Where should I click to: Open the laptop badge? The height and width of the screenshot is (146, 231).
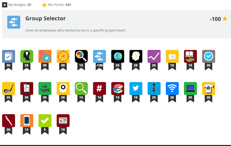tap(191, 88)
